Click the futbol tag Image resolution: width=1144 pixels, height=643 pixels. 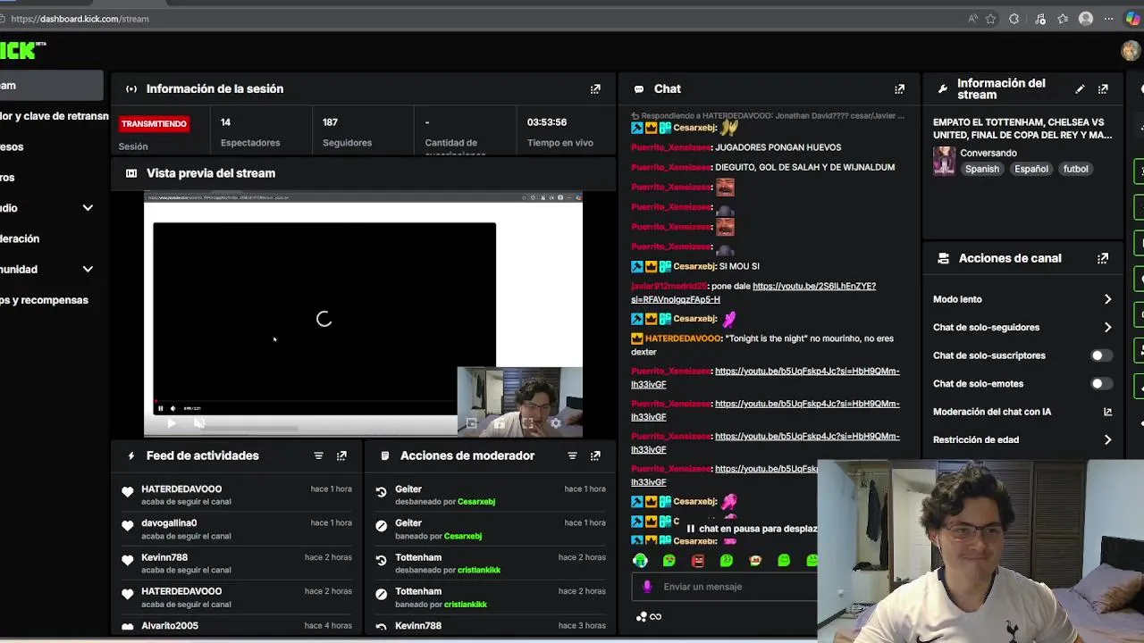coord(1075,169)
